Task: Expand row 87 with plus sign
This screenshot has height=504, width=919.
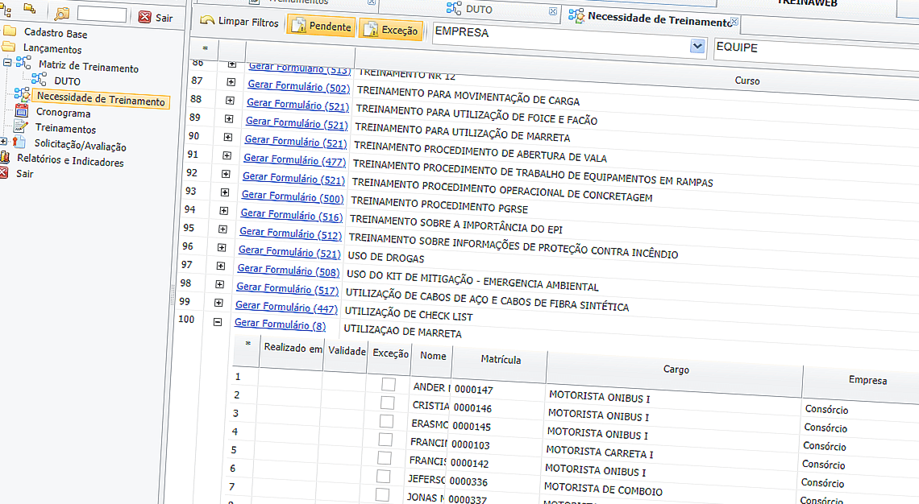Action: tap(230, 82)
